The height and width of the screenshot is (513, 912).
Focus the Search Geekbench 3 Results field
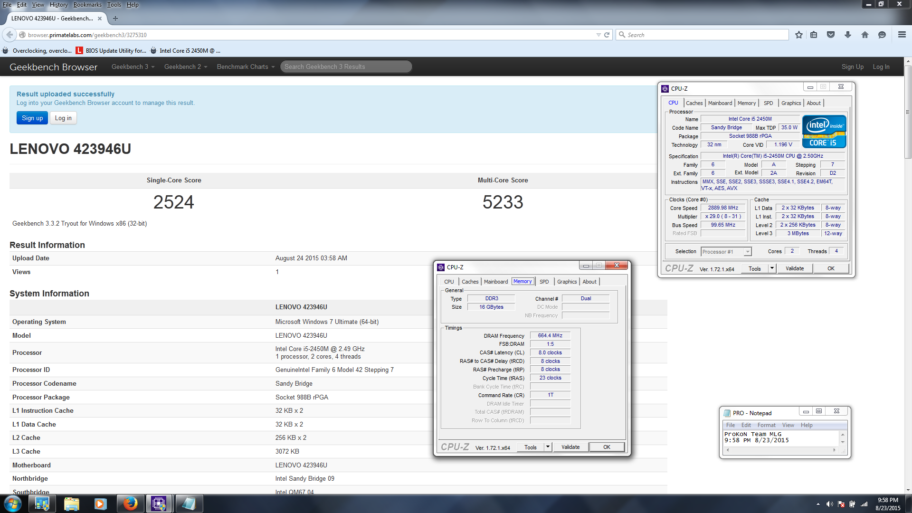(346, 67)
